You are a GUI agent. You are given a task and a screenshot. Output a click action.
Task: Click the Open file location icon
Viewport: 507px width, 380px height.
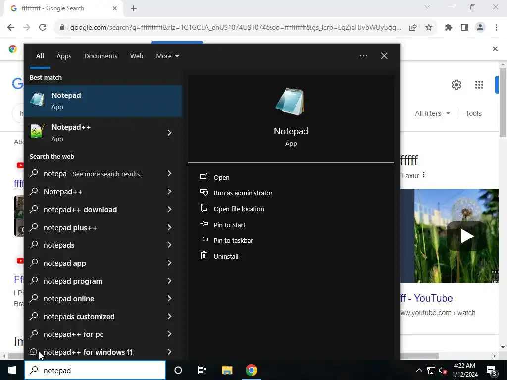203,208
